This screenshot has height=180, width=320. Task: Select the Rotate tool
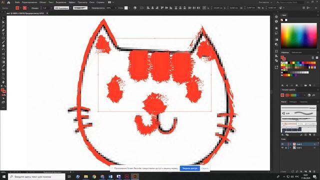(x=3, y=50)
